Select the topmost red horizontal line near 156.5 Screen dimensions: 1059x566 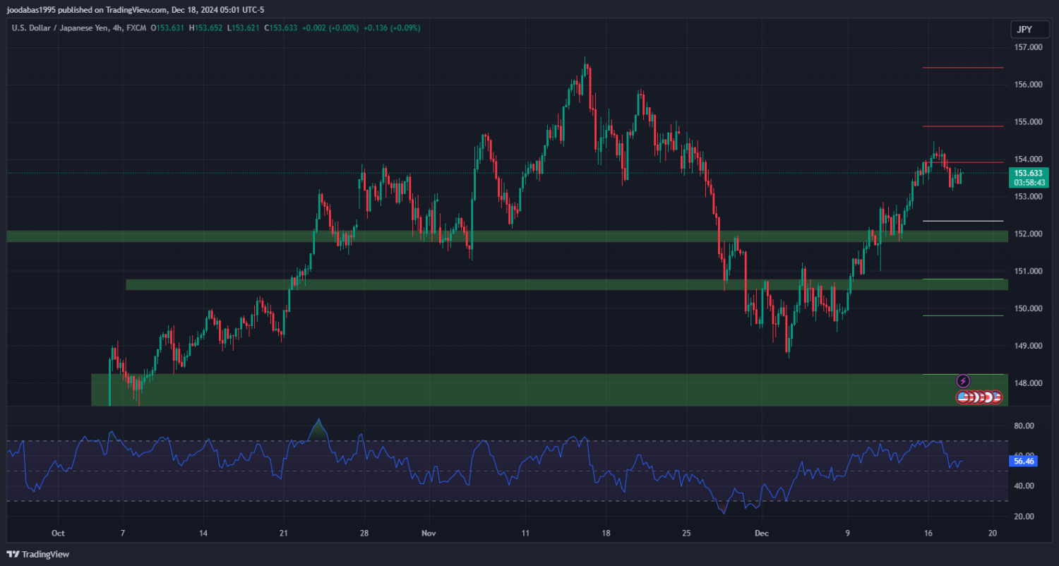[x=963, y=68]
